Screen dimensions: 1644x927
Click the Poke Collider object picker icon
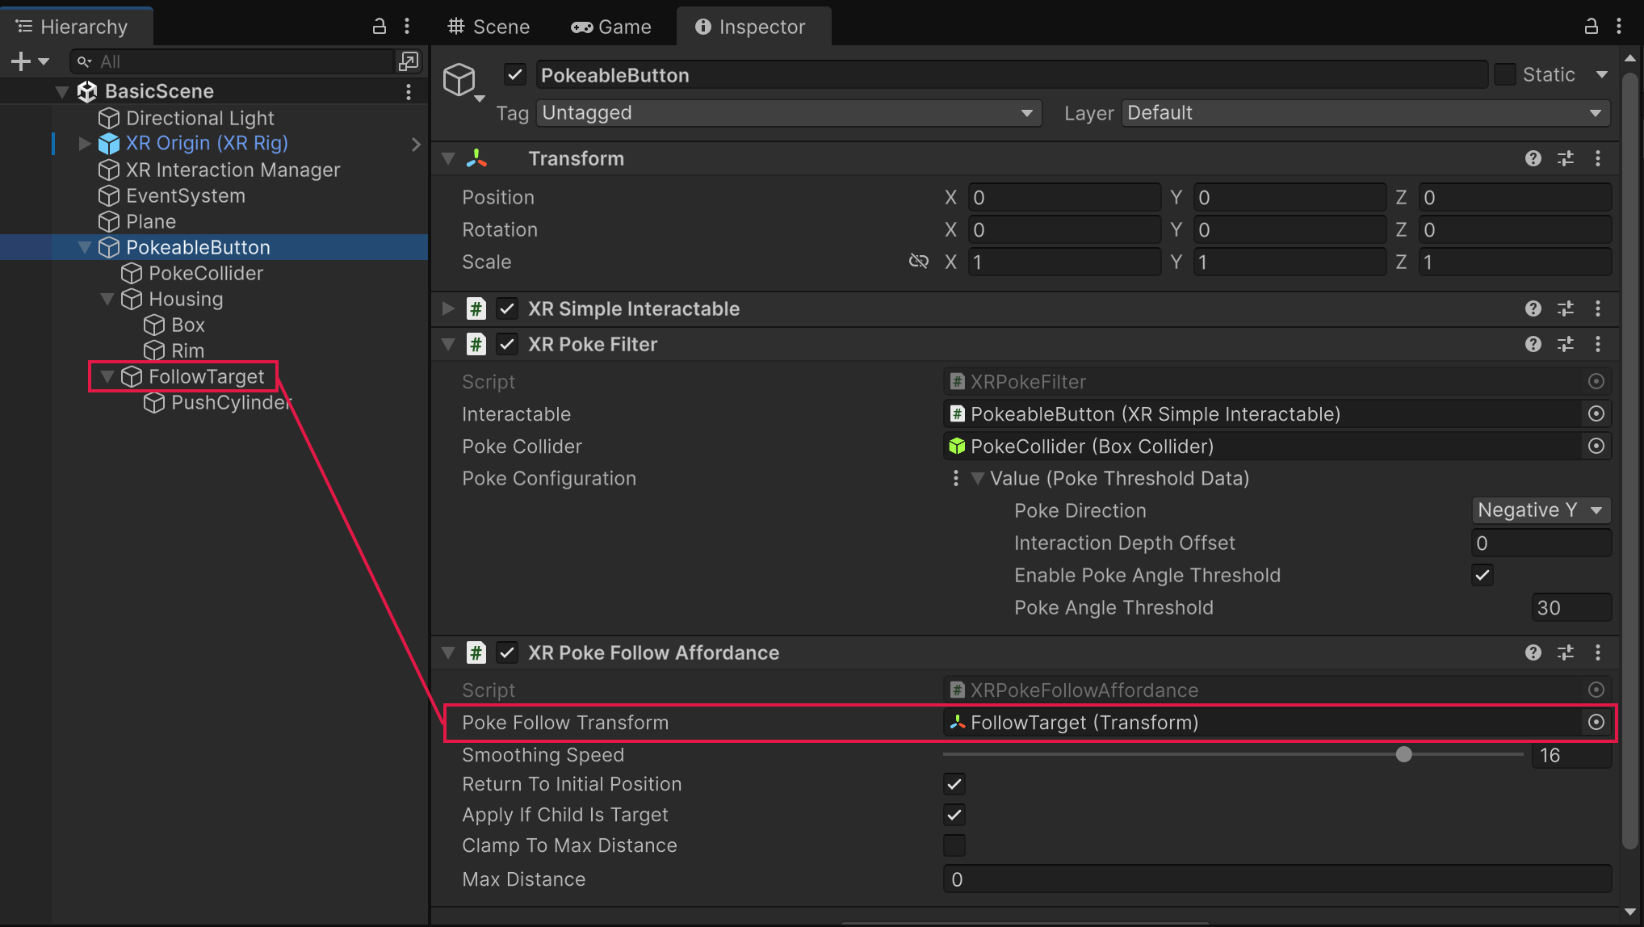coord(1596,446)
